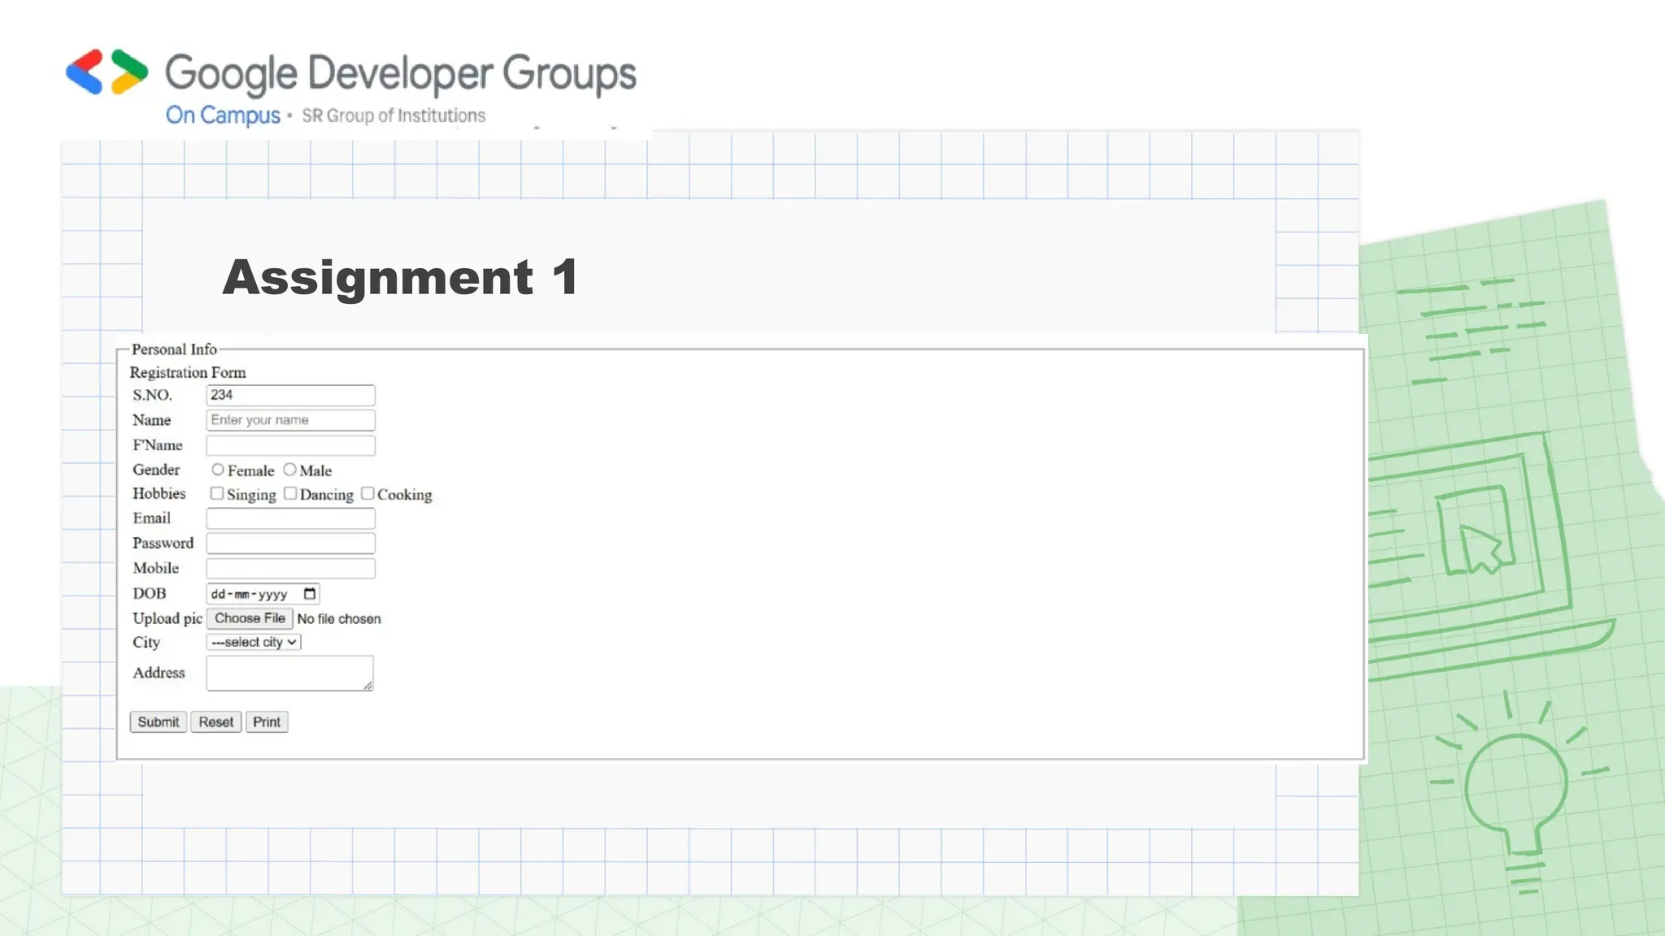The image size is (1665, 936).
Task: Click the Google Developer Groups logo
Action: pyautogui.click(x=107, y=72)
